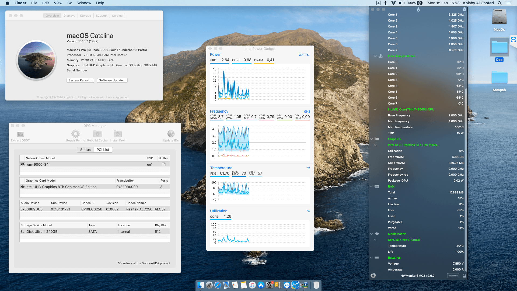517x291 pixels.
Task: Click the Software Update... button
Action: coord(112,80)
